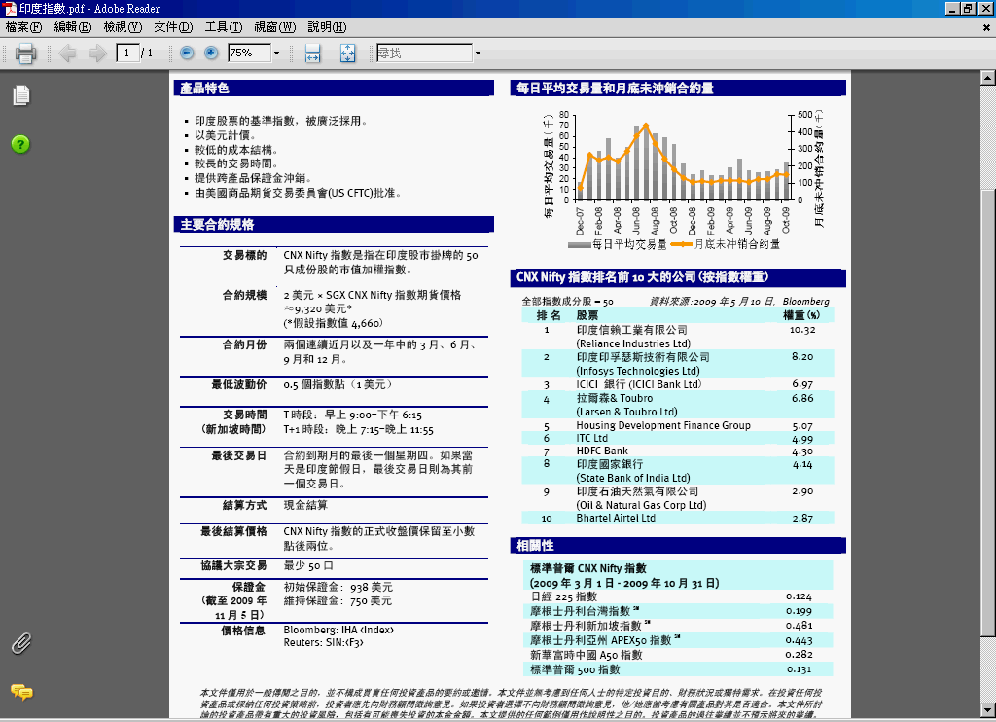Go to next page arrow
Image resolution: width=996 pixels, height=722 pixels.
pos(98,54)
